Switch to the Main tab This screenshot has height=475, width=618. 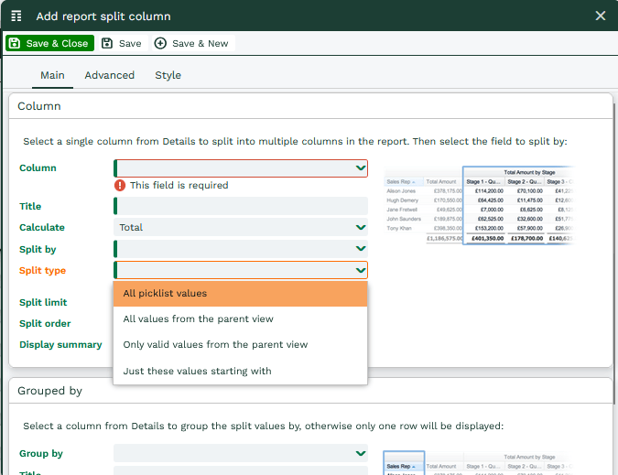tap(52, 75)
